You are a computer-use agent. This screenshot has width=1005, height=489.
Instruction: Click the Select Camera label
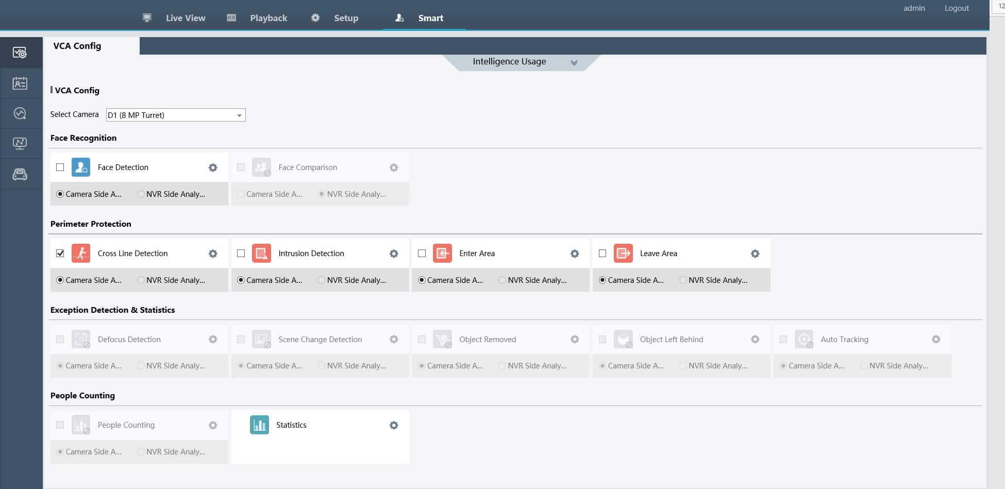(x=74, y=114)
